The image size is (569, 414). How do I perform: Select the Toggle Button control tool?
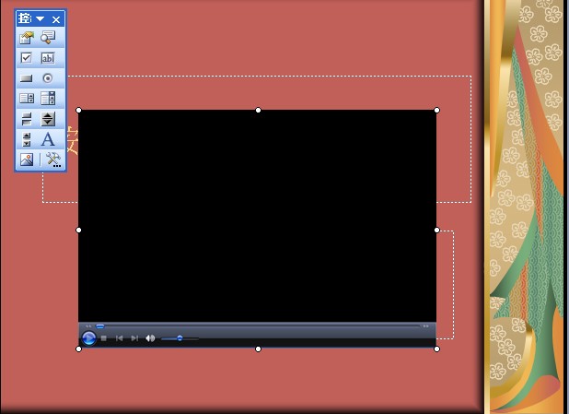click(x=27, y=119)
